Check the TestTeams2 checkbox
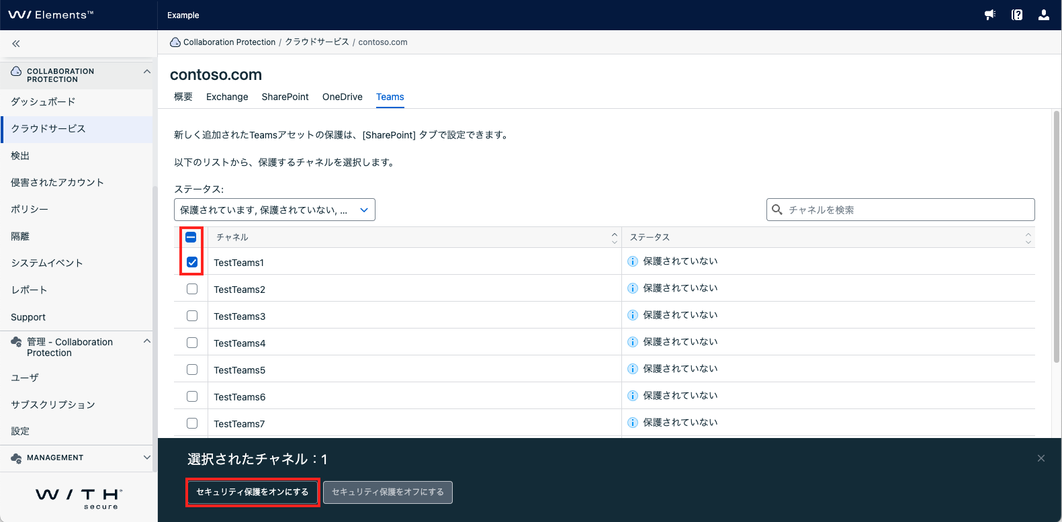 point(192,289)
